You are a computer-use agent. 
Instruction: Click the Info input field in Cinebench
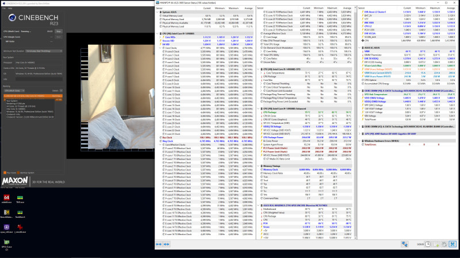(x=39, y=79)
